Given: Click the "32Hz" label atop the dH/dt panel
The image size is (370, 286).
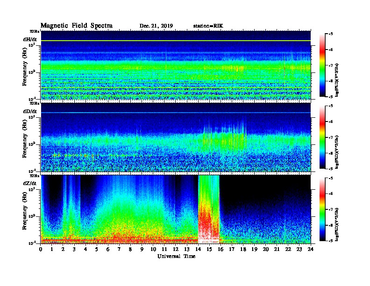Looking at the screenshot, I should (35, 31).
